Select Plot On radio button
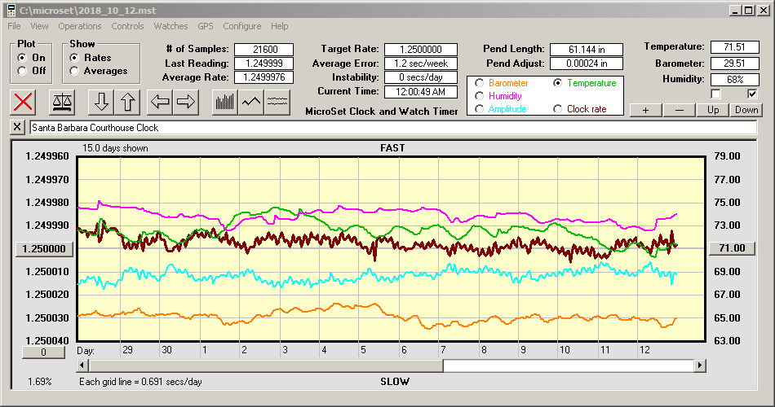Screen dimensions: 775x407 [22, 58]
